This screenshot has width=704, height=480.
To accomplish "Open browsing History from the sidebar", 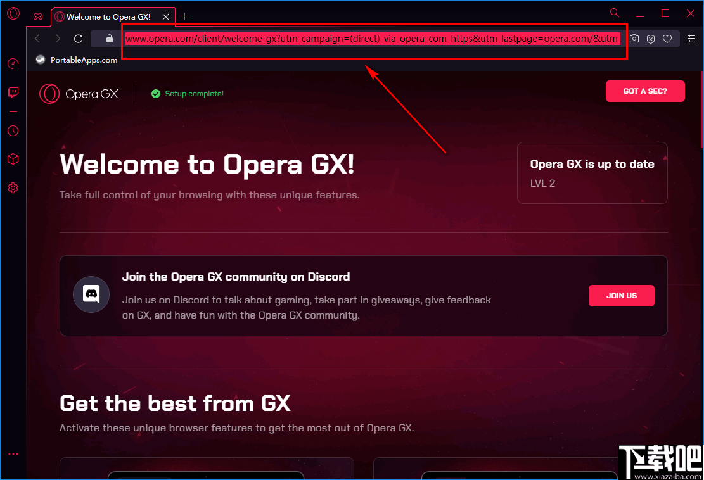I will pos(13,131).
